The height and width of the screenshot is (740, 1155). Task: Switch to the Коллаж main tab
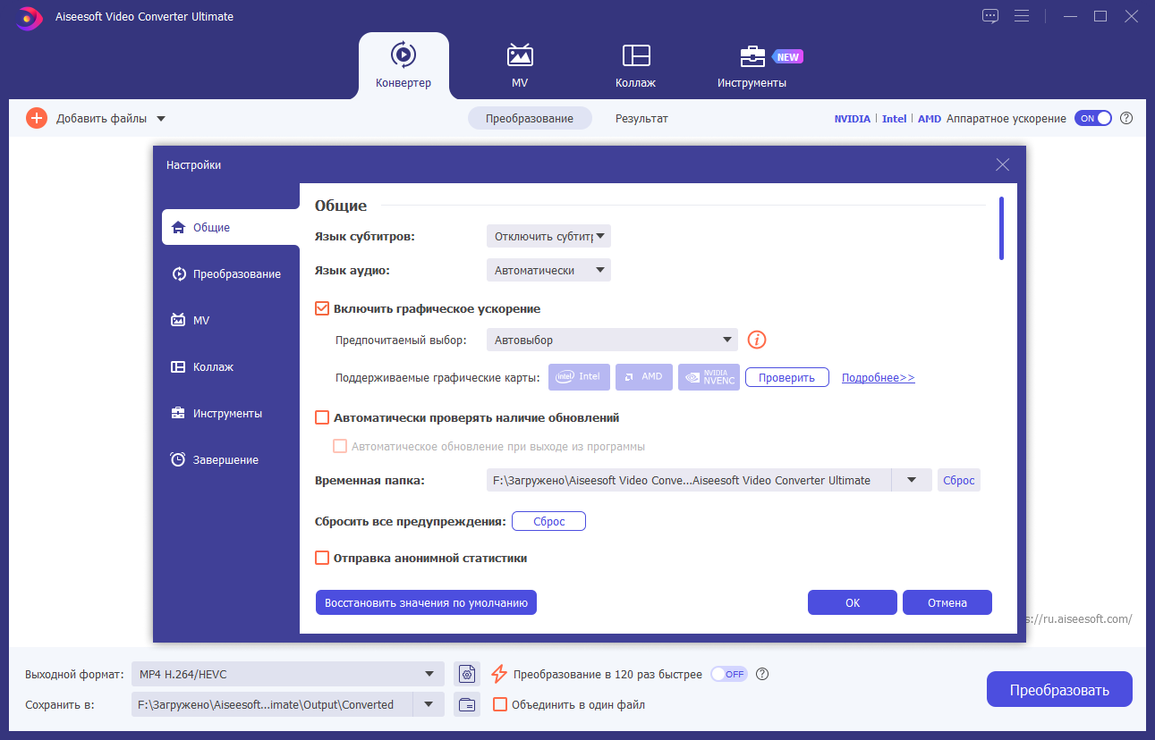(x=636, y=65)
